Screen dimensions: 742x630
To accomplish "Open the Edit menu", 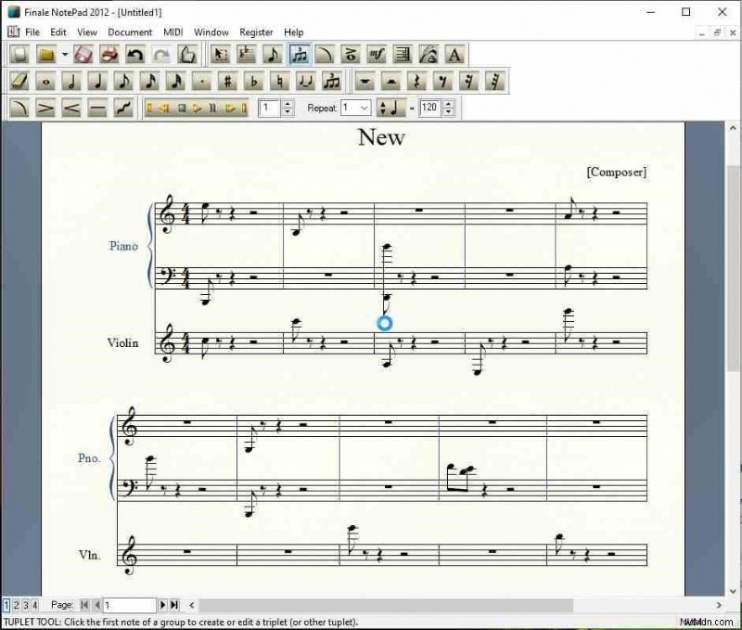I will click(58, 32).
